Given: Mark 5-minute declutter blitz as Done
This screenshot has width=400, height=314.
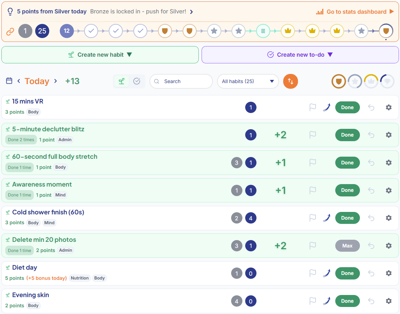Looking at the screenshot, I should pos(348,135).
